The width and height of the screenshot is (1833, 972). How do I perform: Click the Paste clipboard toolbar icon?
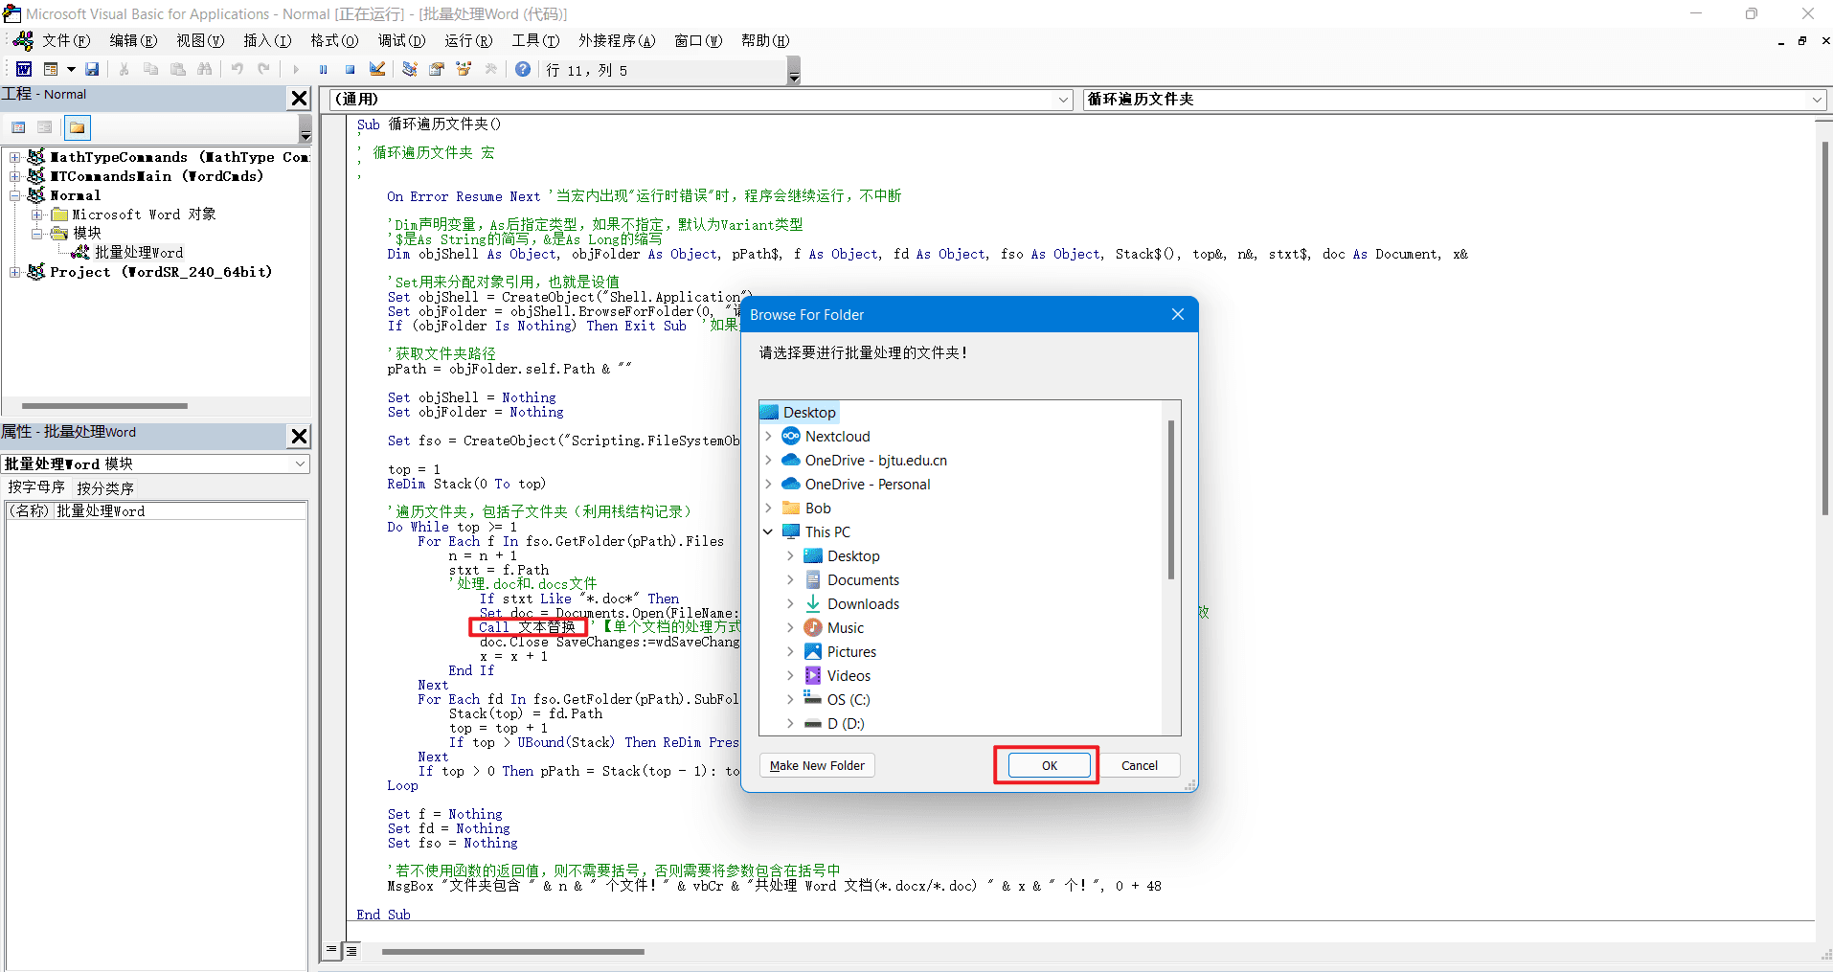[x=177, y=69]
